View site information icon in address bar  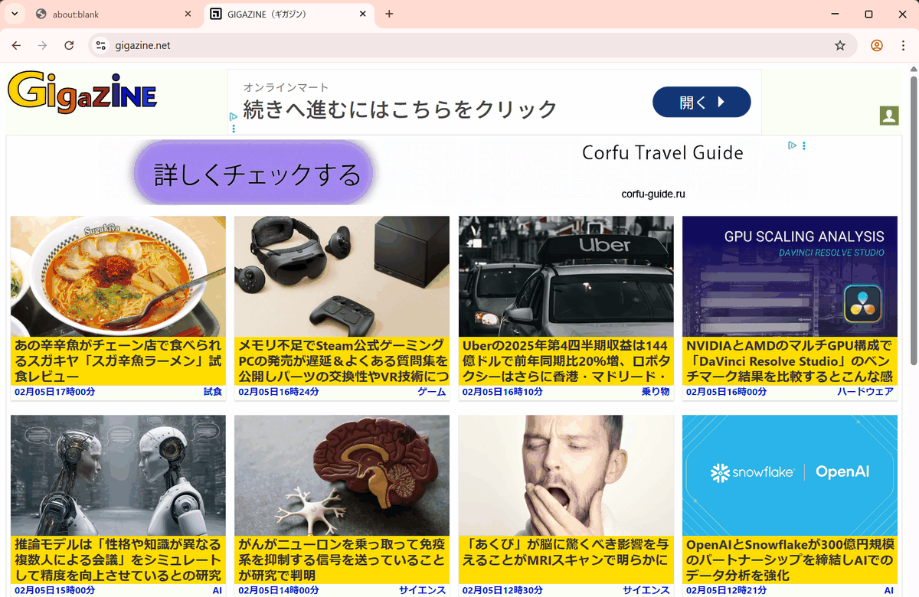[100, 46]
